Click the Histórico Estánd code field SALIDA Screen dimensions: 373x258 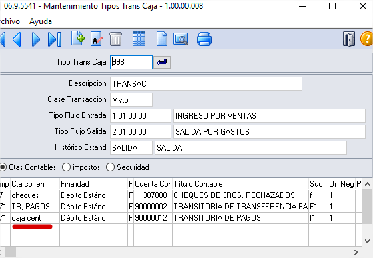point(131,147)
